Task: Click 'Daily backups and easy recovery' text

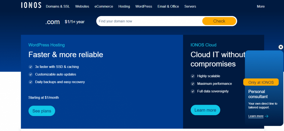Action: [x=60, y=82]
